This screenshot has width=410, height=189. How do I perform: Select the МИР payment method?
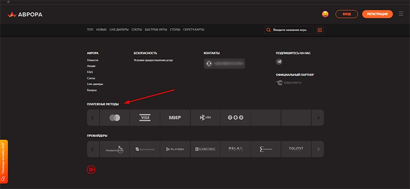[x=175, y=118]
